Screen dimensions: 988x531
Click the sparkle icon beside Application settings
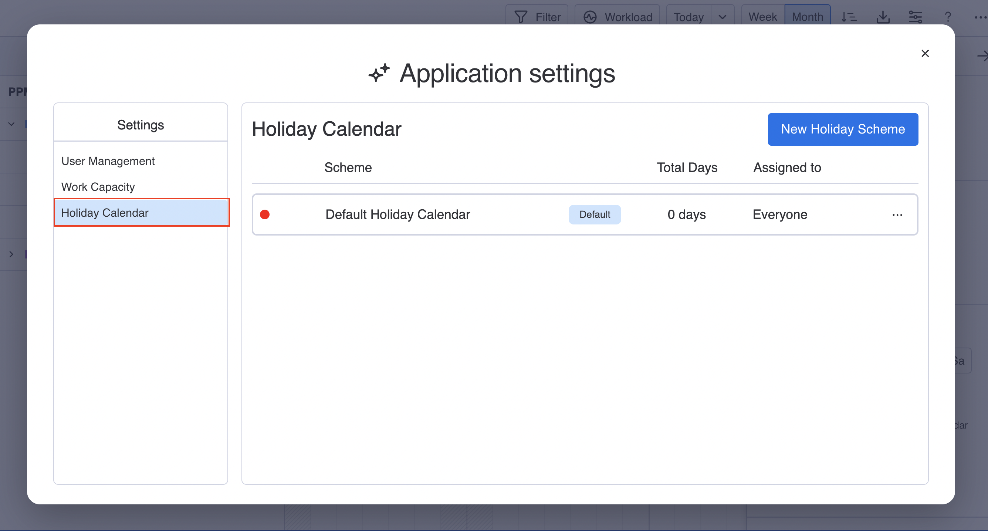379,73
